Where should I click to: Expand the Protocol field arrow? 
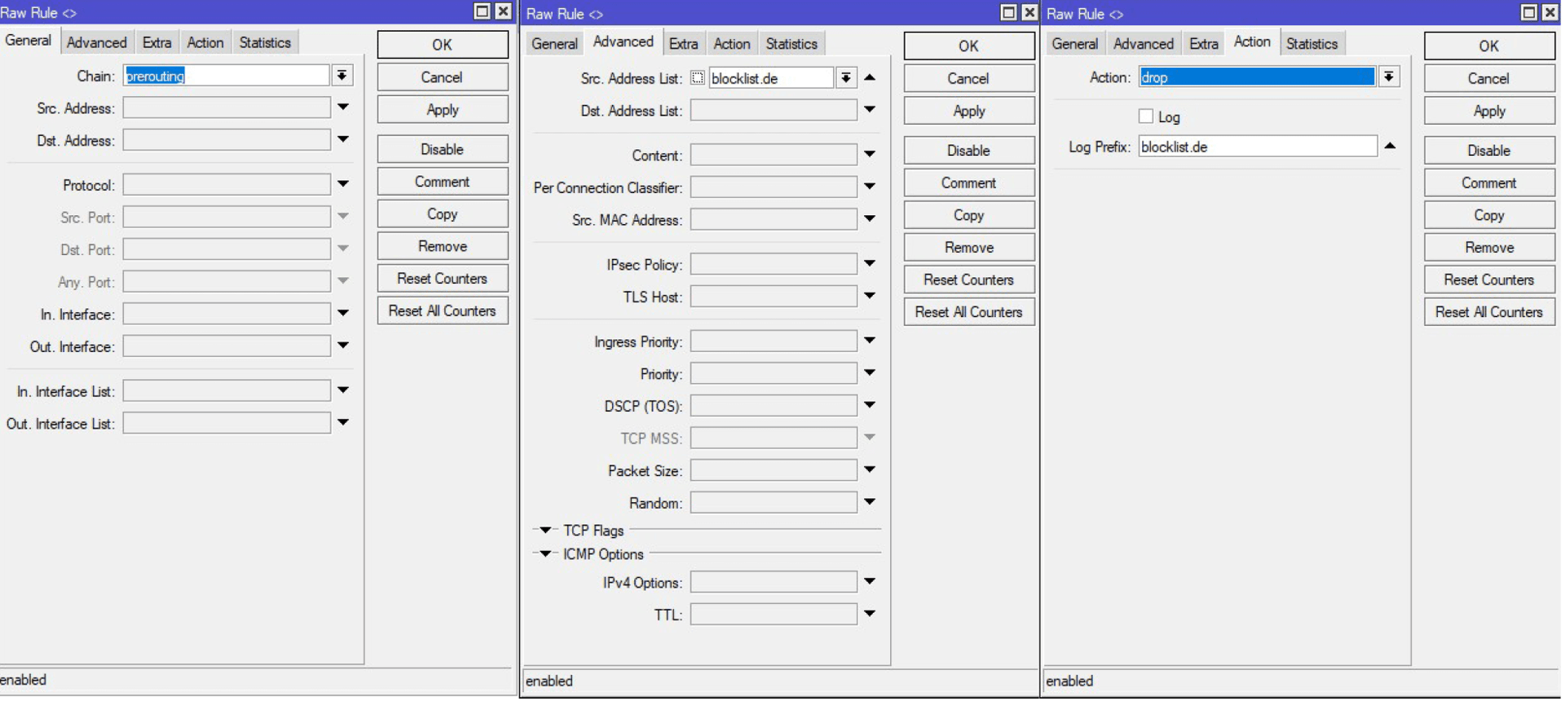343,185
